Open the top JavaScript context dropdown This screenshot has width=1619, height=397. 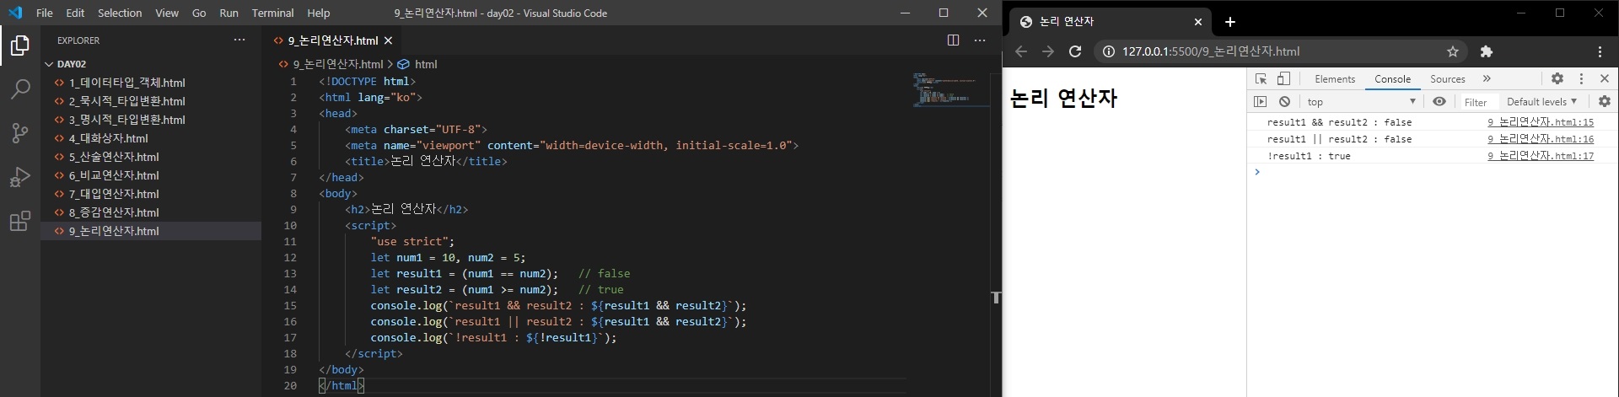1361,101
